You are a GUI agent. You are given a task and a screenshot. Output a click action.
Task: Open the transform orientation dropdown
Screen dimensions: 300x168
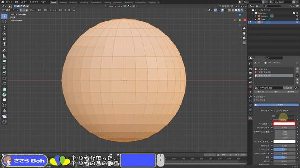[x=111, y=6]
